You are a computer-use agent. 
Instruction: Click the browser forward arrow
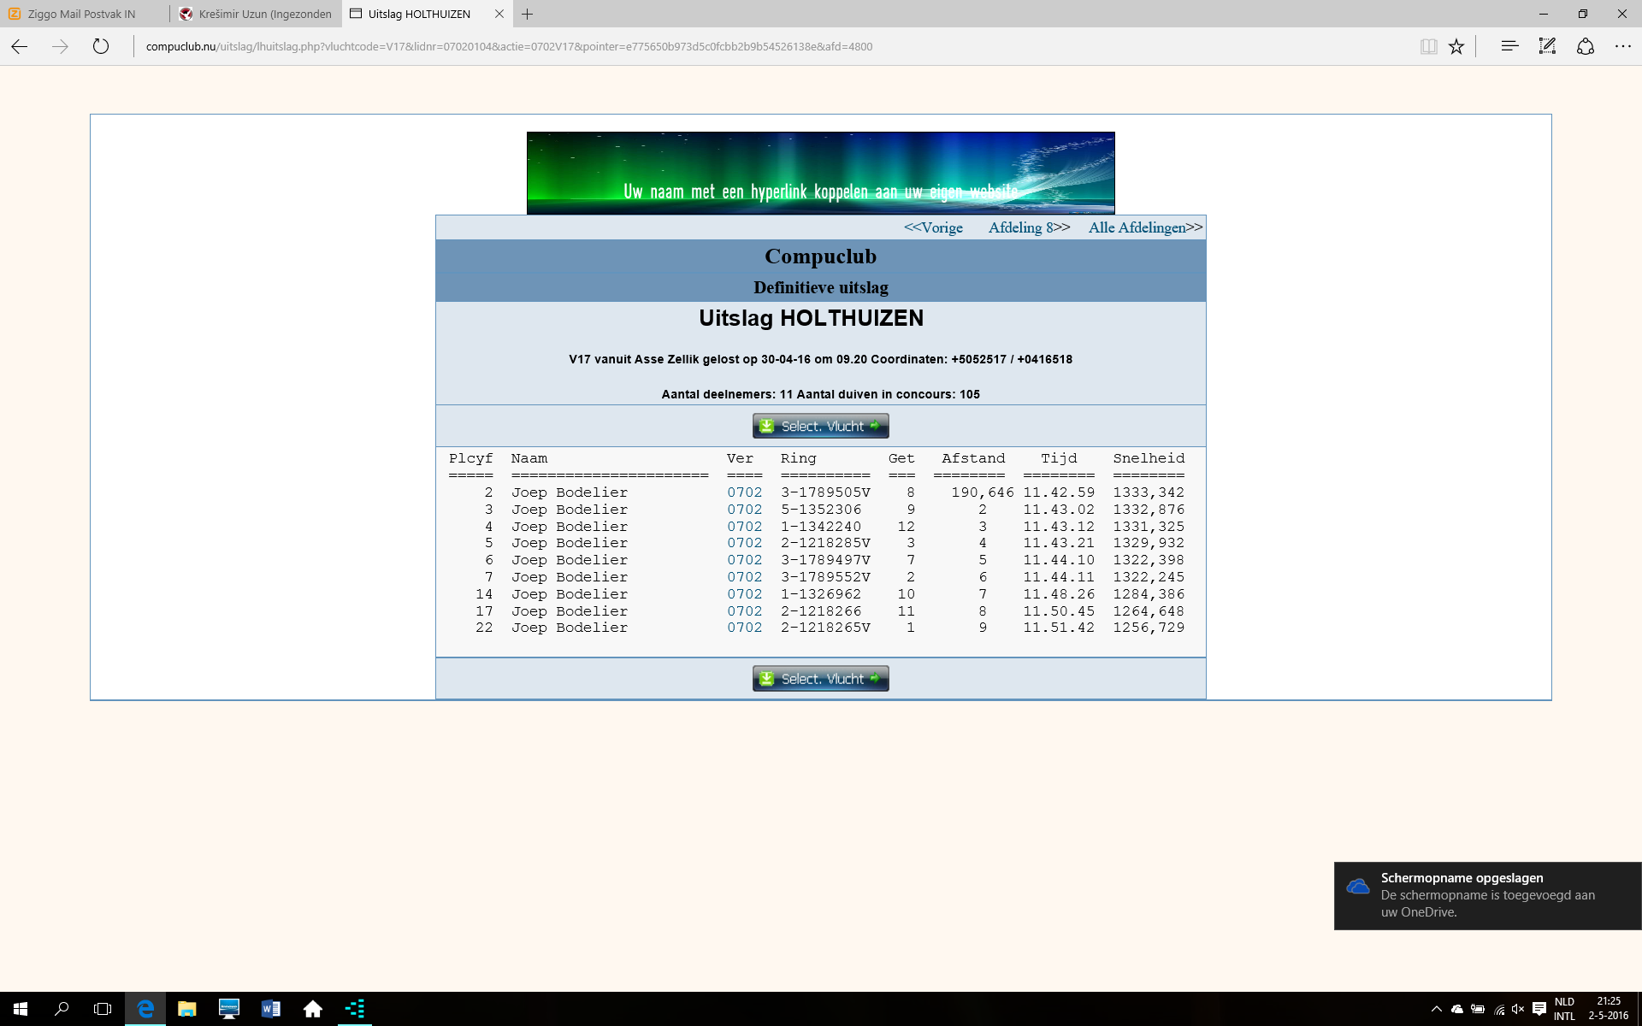(60, 46)
